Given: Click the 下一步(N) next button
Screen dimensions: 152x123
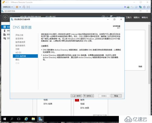Looking at the screenshot, I should click(x=88, y=96).
